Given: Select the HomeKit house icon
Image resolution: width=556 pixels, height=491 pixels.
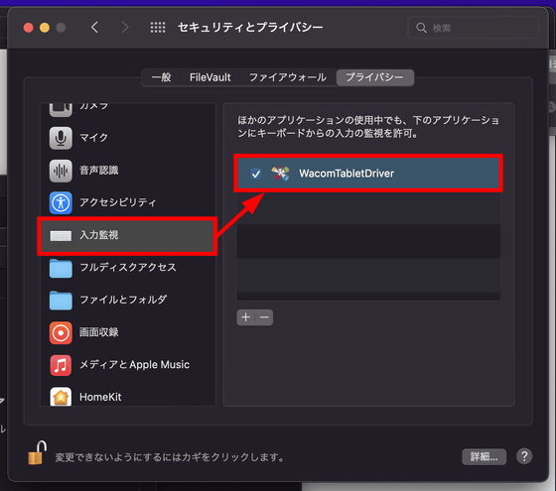Looking at the screenshot, I should (61, 397).
